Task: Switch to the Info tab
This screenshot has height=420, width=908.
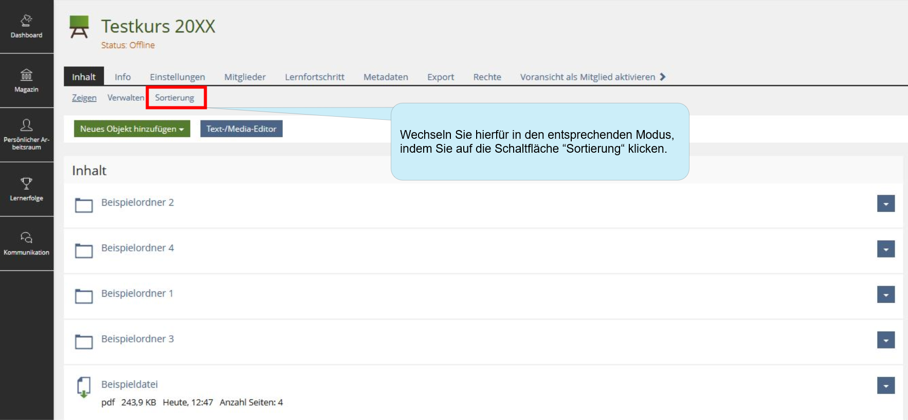Action: click(x=122, y=77)
